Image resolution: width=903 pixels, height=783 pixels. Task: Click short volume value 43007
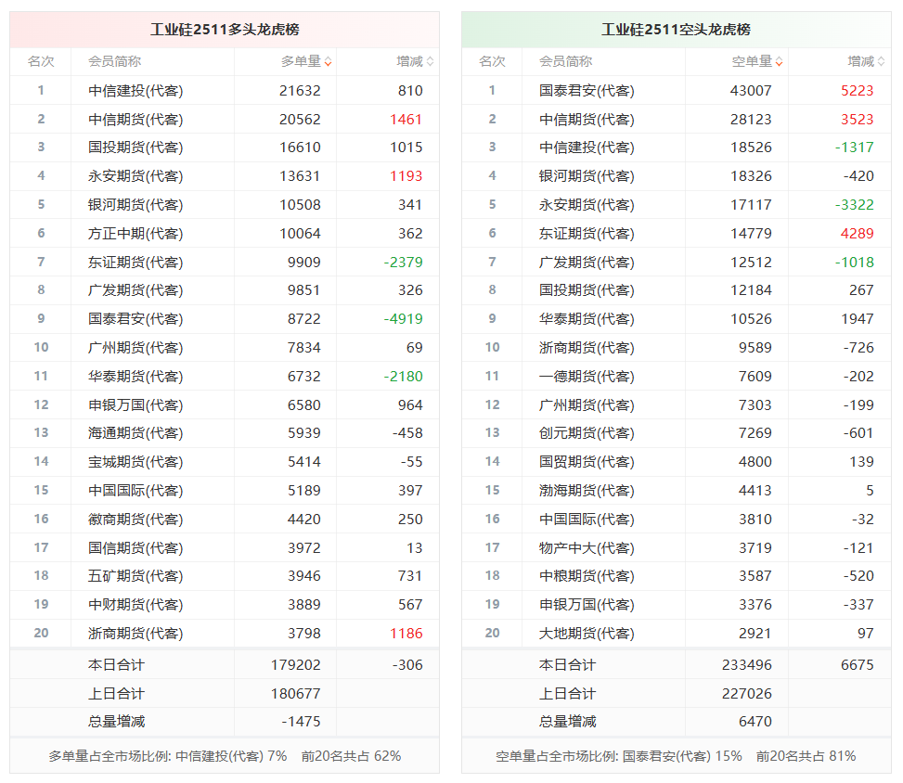pos(751,90)
